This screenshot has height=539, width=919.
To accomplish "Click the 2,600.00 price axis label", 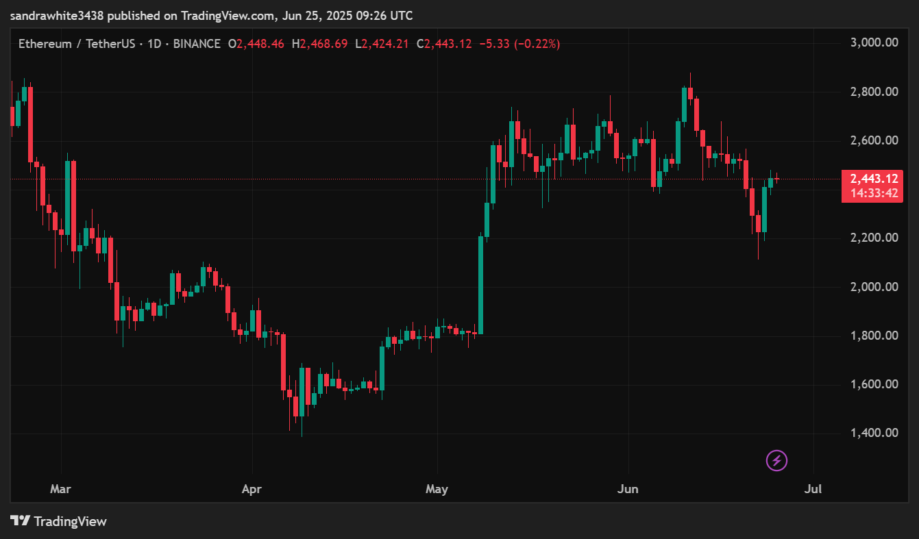I will 874,140.
